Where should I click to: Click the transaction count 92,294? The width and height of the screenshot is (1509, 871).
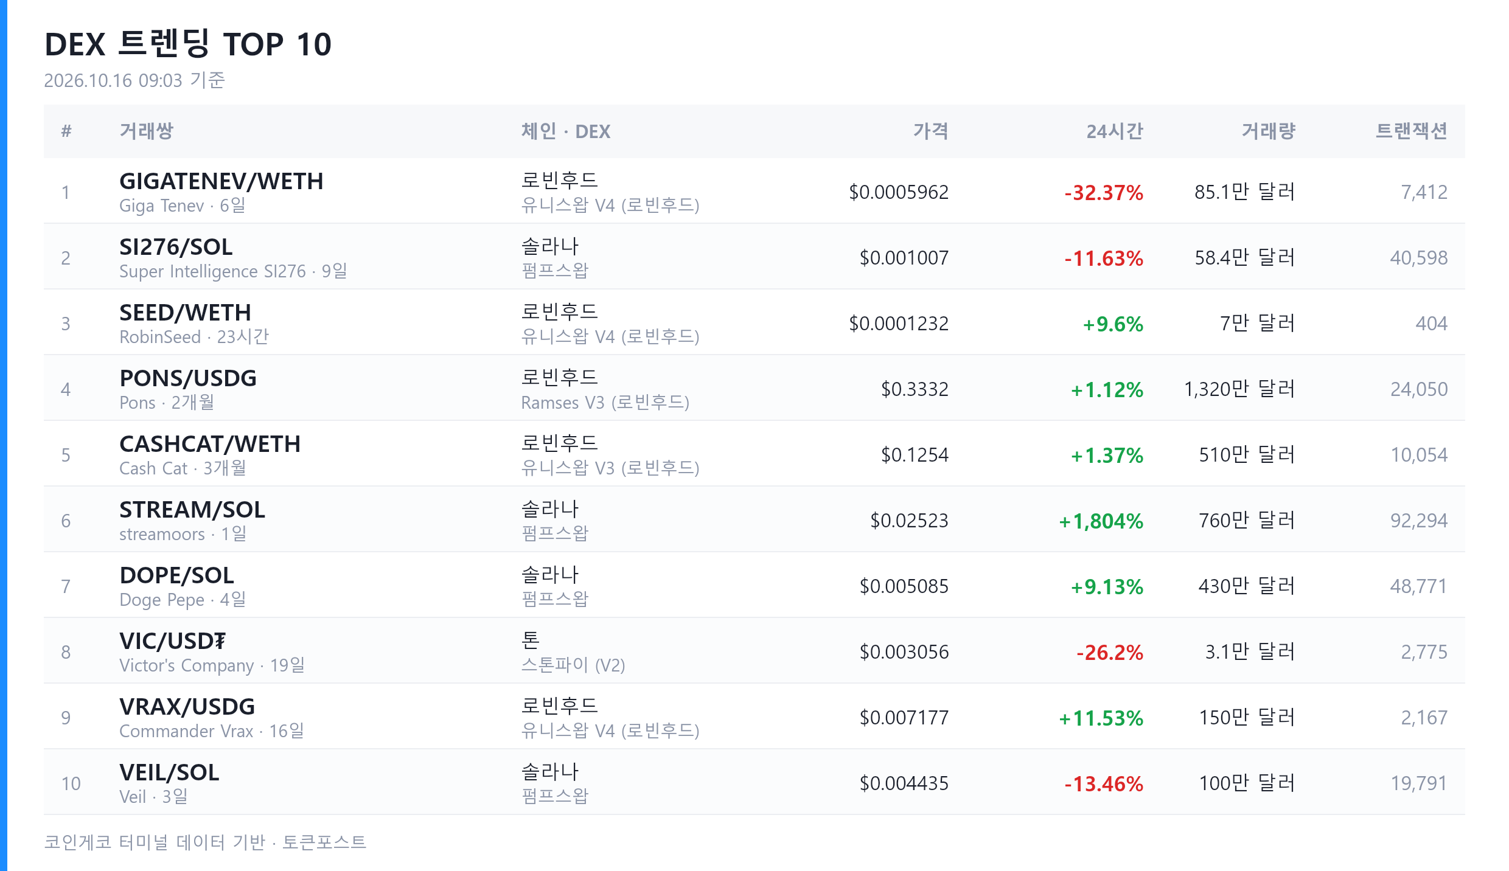coord(1419,521)
